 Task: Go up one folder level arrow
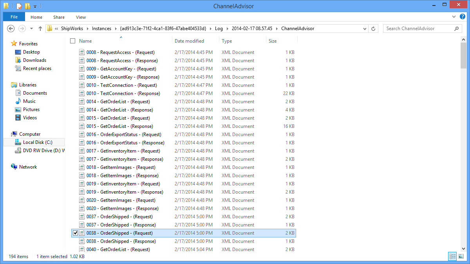[40, 29]
